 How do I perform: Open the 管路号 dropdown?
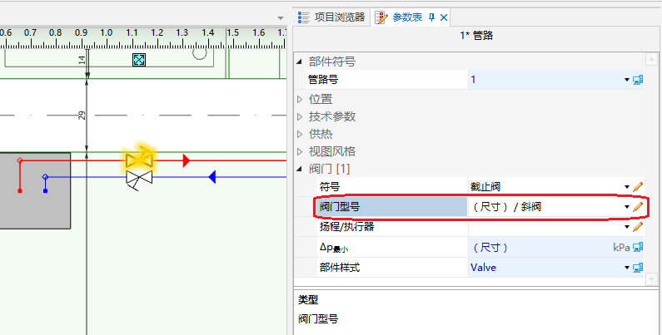(x=626, y=80)
